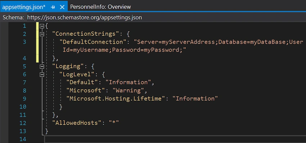Click the "DefaultConnection" key
The image size is (306, 143).
click(x=93, y=42)
